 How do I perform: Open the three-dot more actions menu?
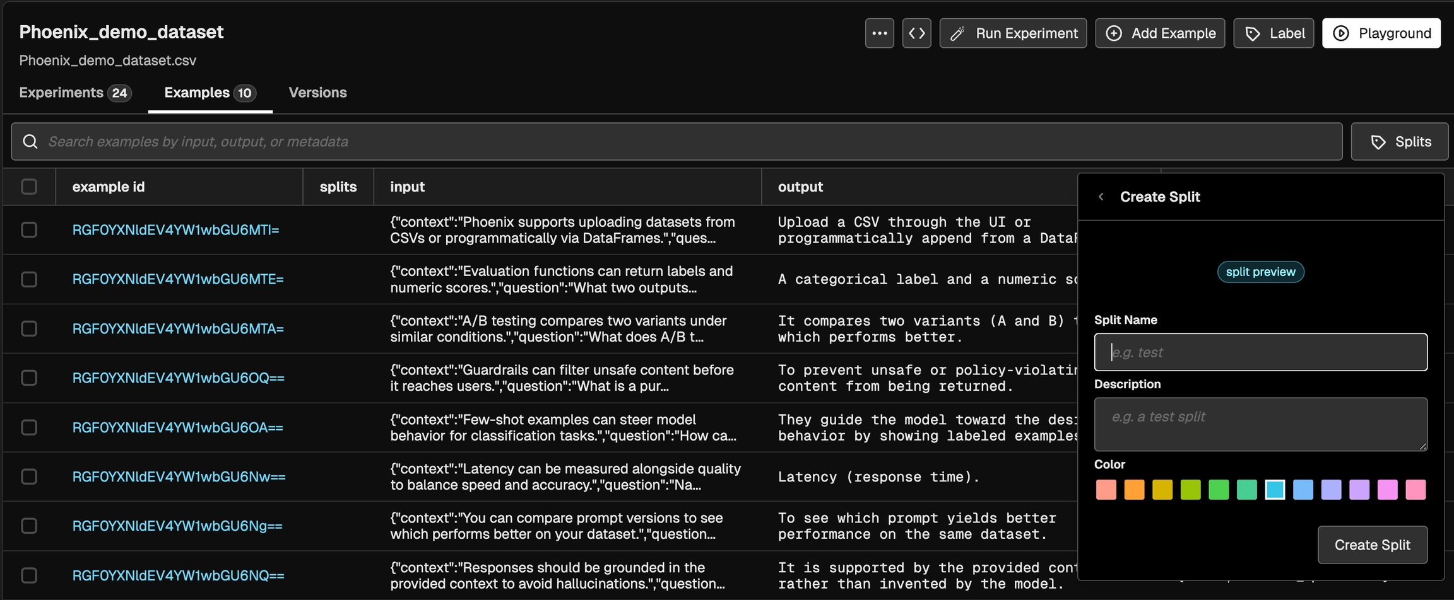click(879, 33)
